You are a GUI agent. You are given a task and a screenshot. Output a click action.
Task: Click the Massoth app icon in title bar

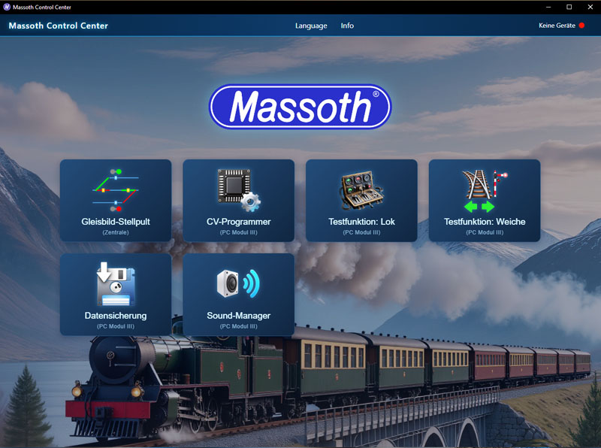coord(7,7)
